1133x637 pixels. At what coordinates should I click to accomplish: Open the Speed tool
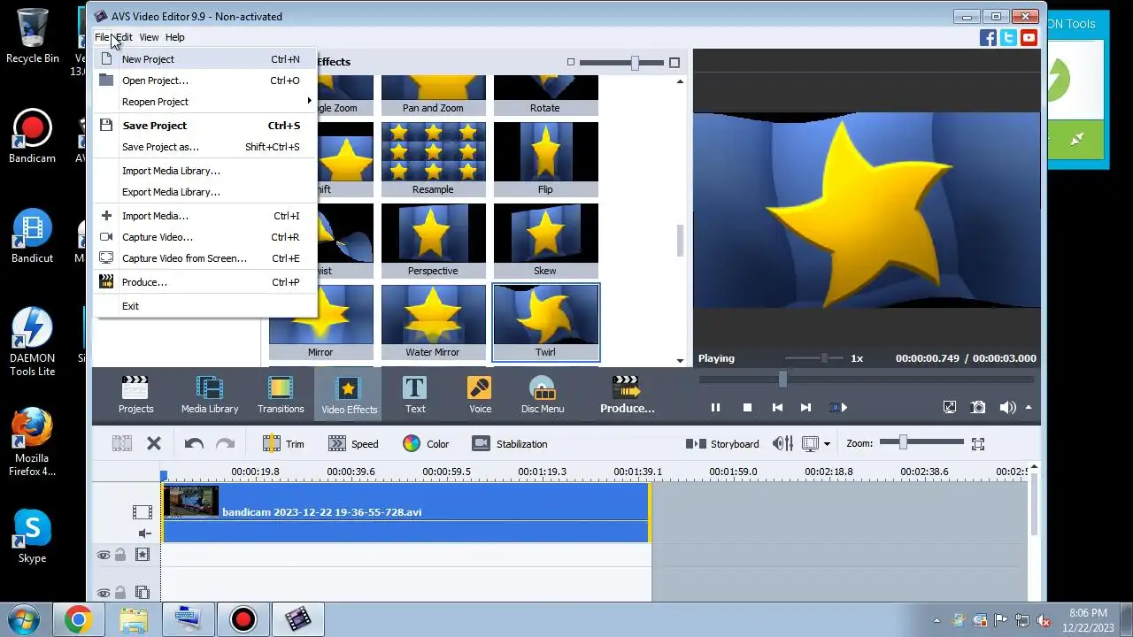coord(353,443)
